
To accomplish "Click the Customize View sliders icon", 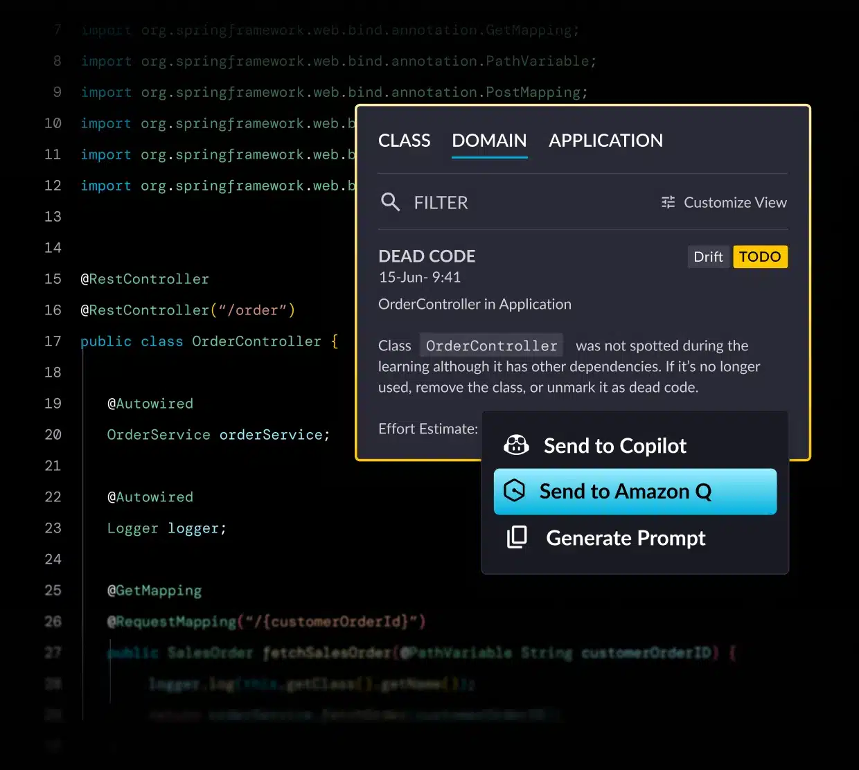I will [x=668, y=202].
